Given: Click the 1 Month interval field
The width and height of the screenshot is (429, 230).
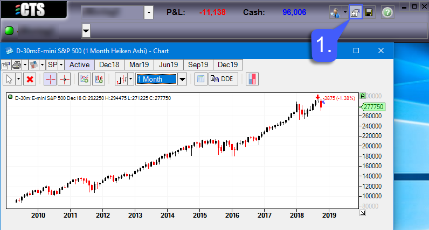Looking at the screenshot, I should (156, 80).
